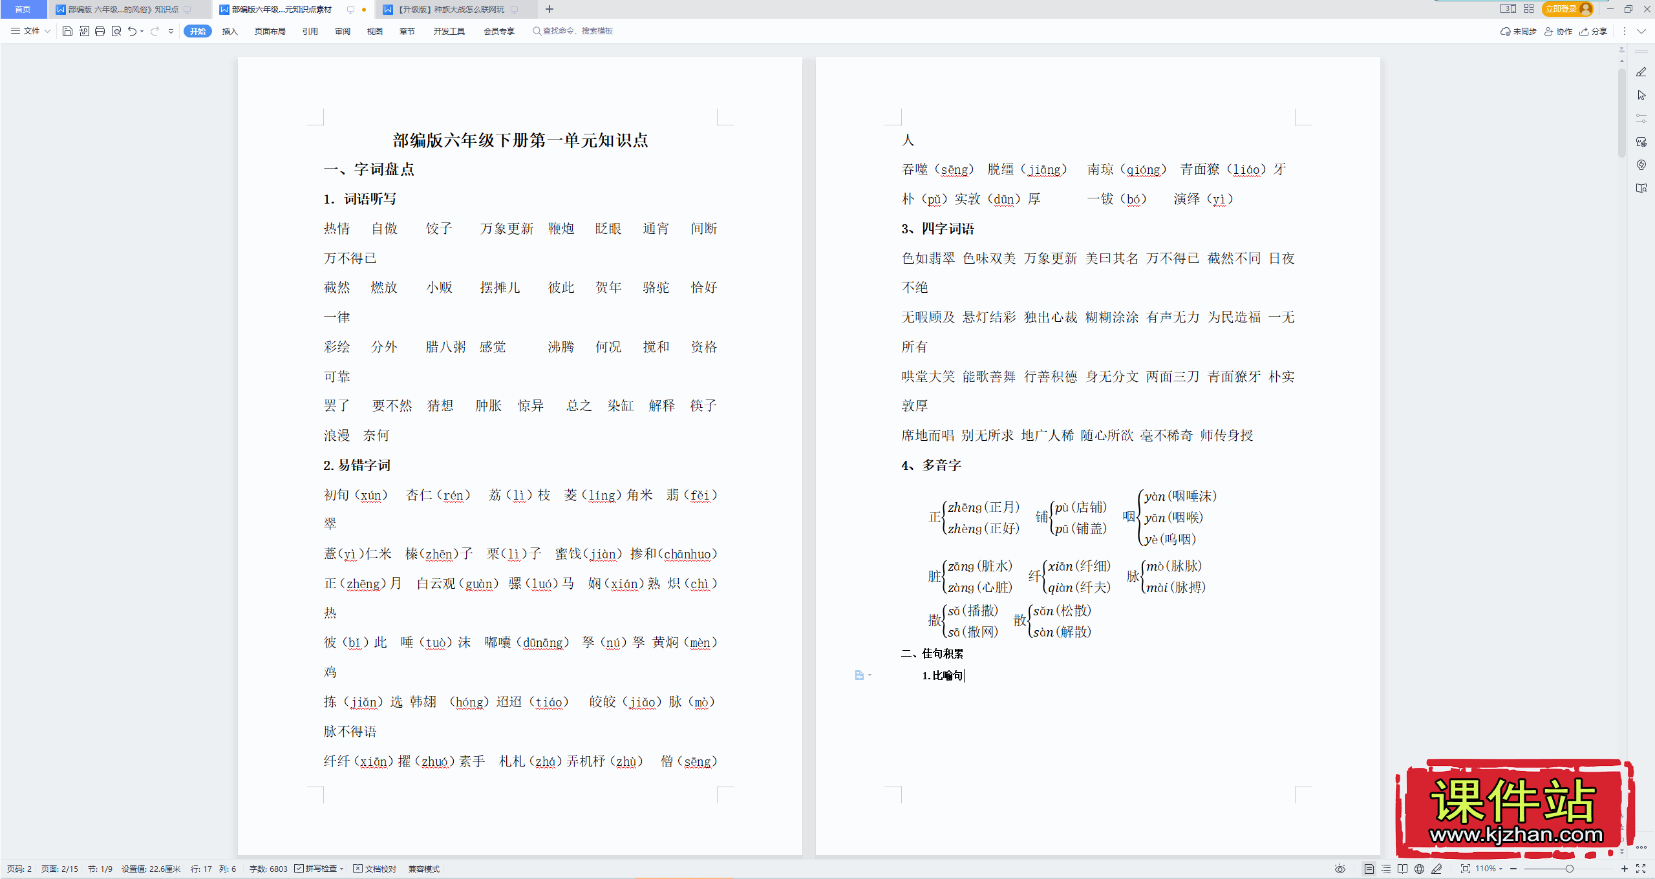Click the heading 部编版六年级下册第一单元知识点

[x=520, y=140]
